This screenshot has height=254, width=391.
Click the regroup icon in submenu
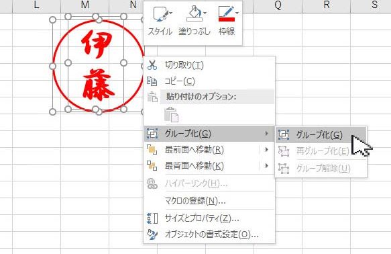[x=284, y=151]
